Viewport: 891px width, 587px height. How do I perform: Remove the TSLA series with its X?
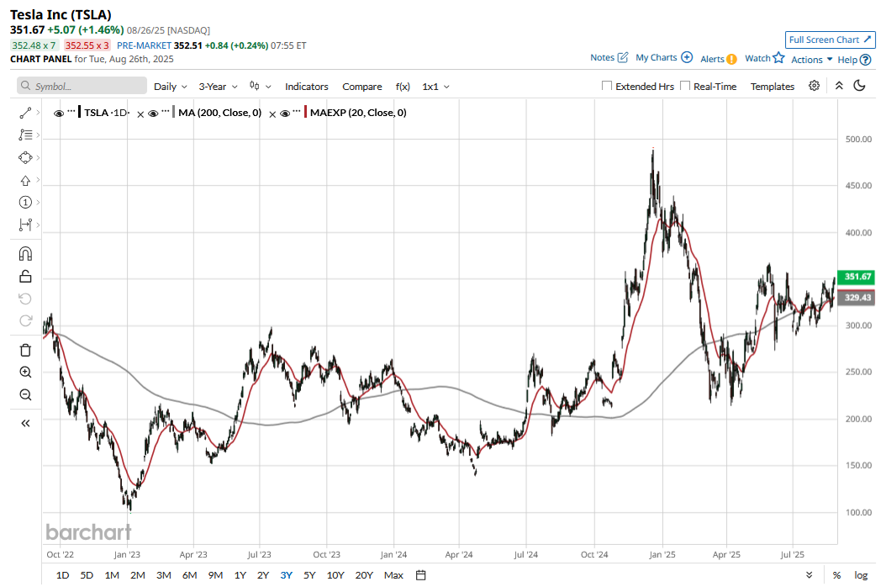coord(140,114)
